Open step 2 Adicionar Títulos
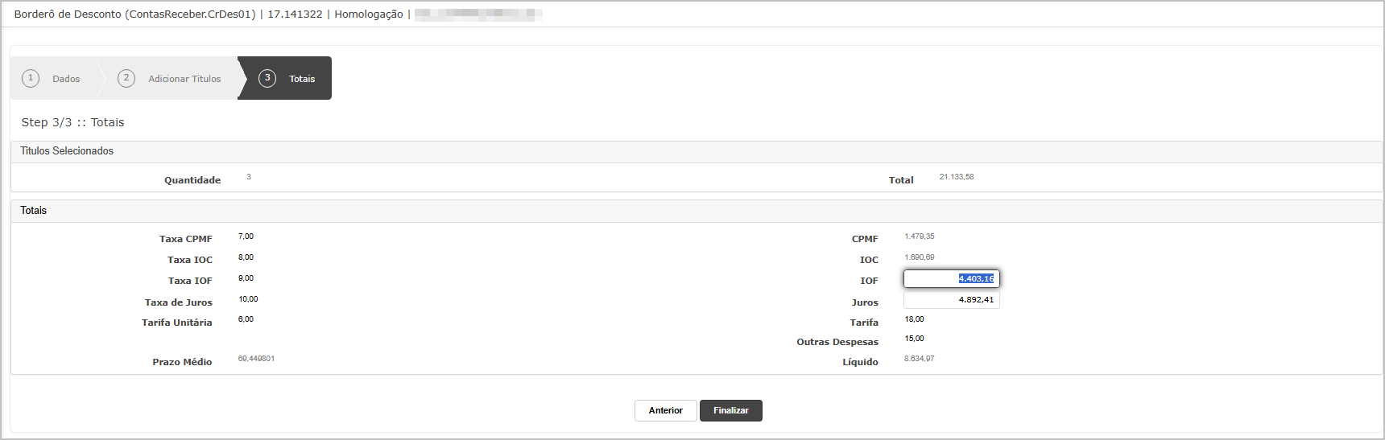1385x440 pixels. coord(171,78)
